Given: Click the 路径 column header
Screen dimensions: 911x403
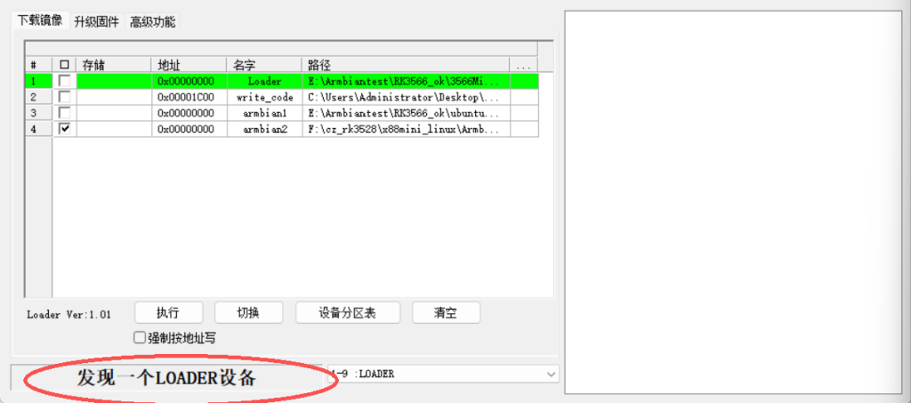Looking at the screenshot, I should point(406,65).
